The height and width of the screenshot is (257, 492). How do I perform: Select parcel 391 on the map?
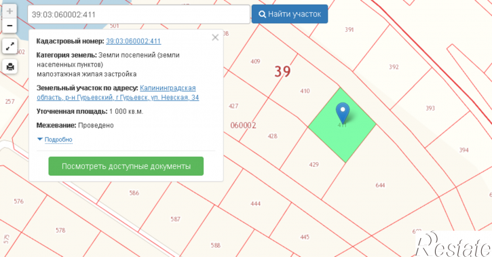[349, 30]
